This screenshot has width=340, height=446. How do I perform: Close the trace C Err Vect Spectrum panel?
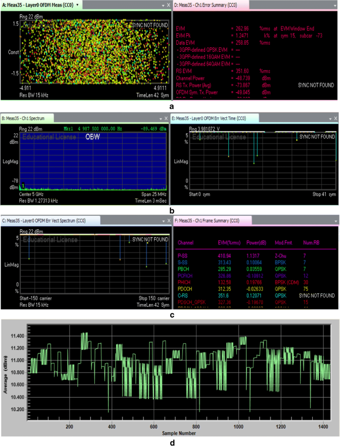click(x=169, y=221)
